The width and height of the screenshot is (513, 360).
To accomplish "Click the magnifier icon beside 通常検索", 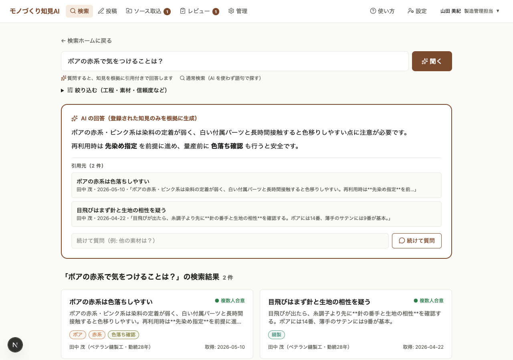I will (182, 78).
